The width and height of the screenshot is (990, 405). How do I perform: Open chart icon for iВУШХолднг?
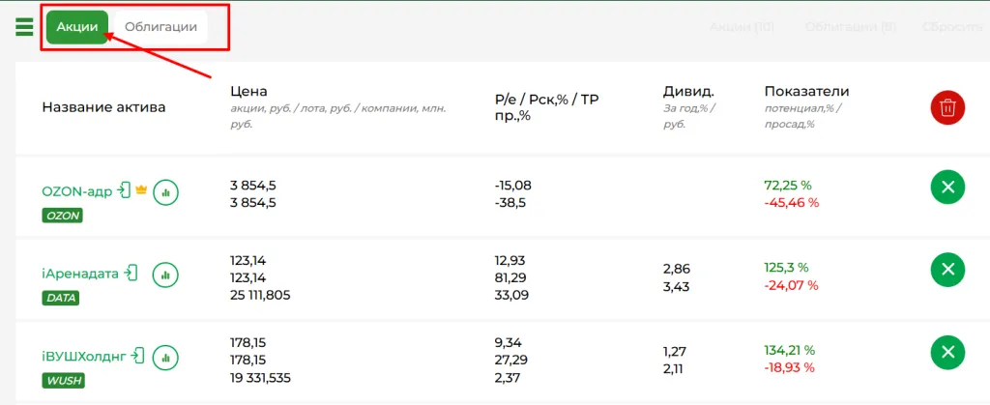click(166, 357)
